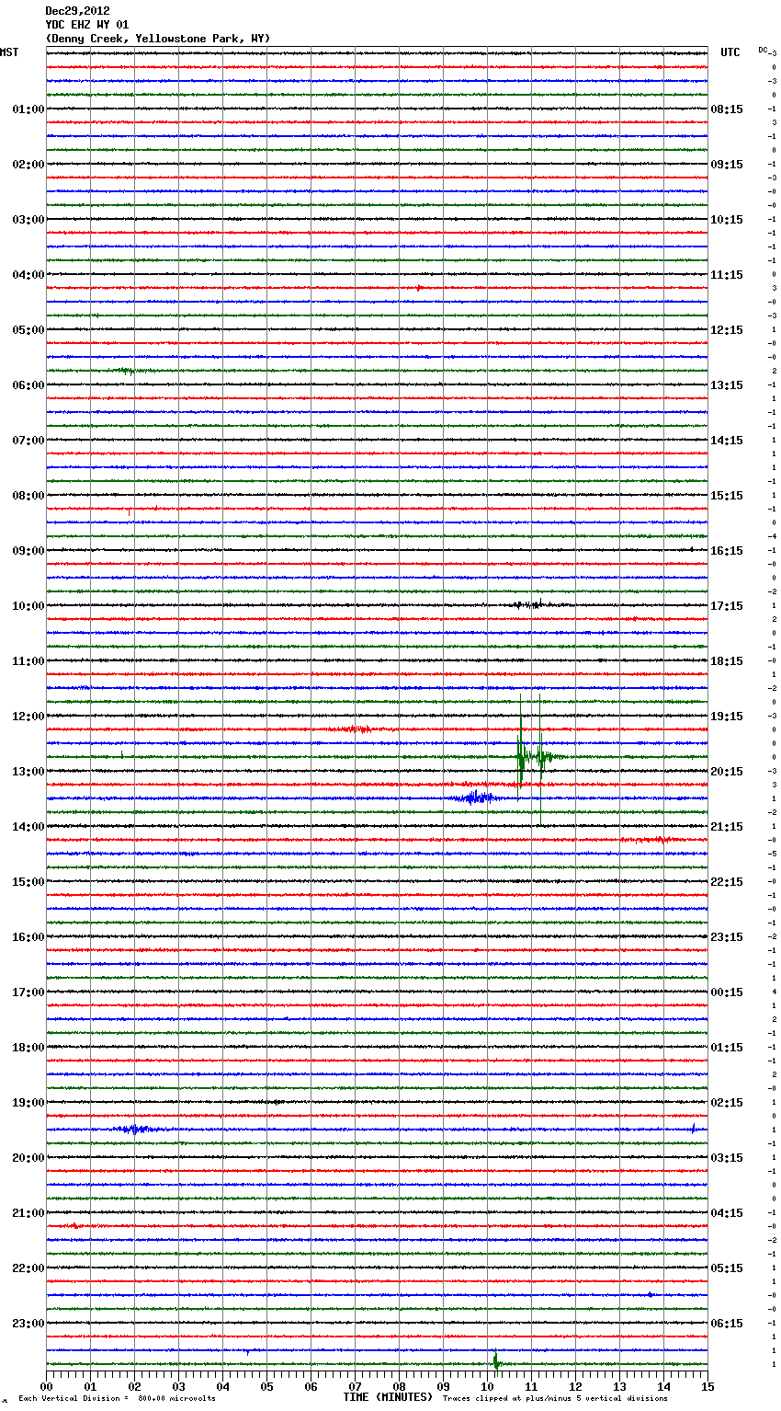Click the 13:00 MST hour label
This screenshot has height=1411, width=781.
coord(28,772)
